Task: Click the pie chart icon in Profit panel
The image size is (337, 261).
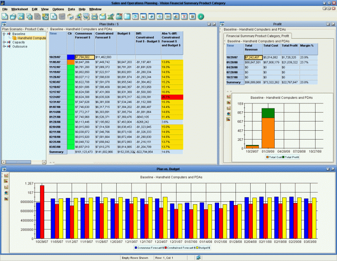Action: coord(229,113)
